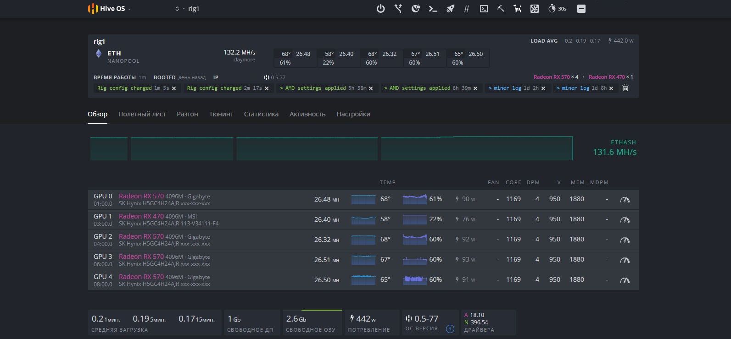The image size is (731, 339).
Task: Open the Статистика tab
Action: [261, 114]
